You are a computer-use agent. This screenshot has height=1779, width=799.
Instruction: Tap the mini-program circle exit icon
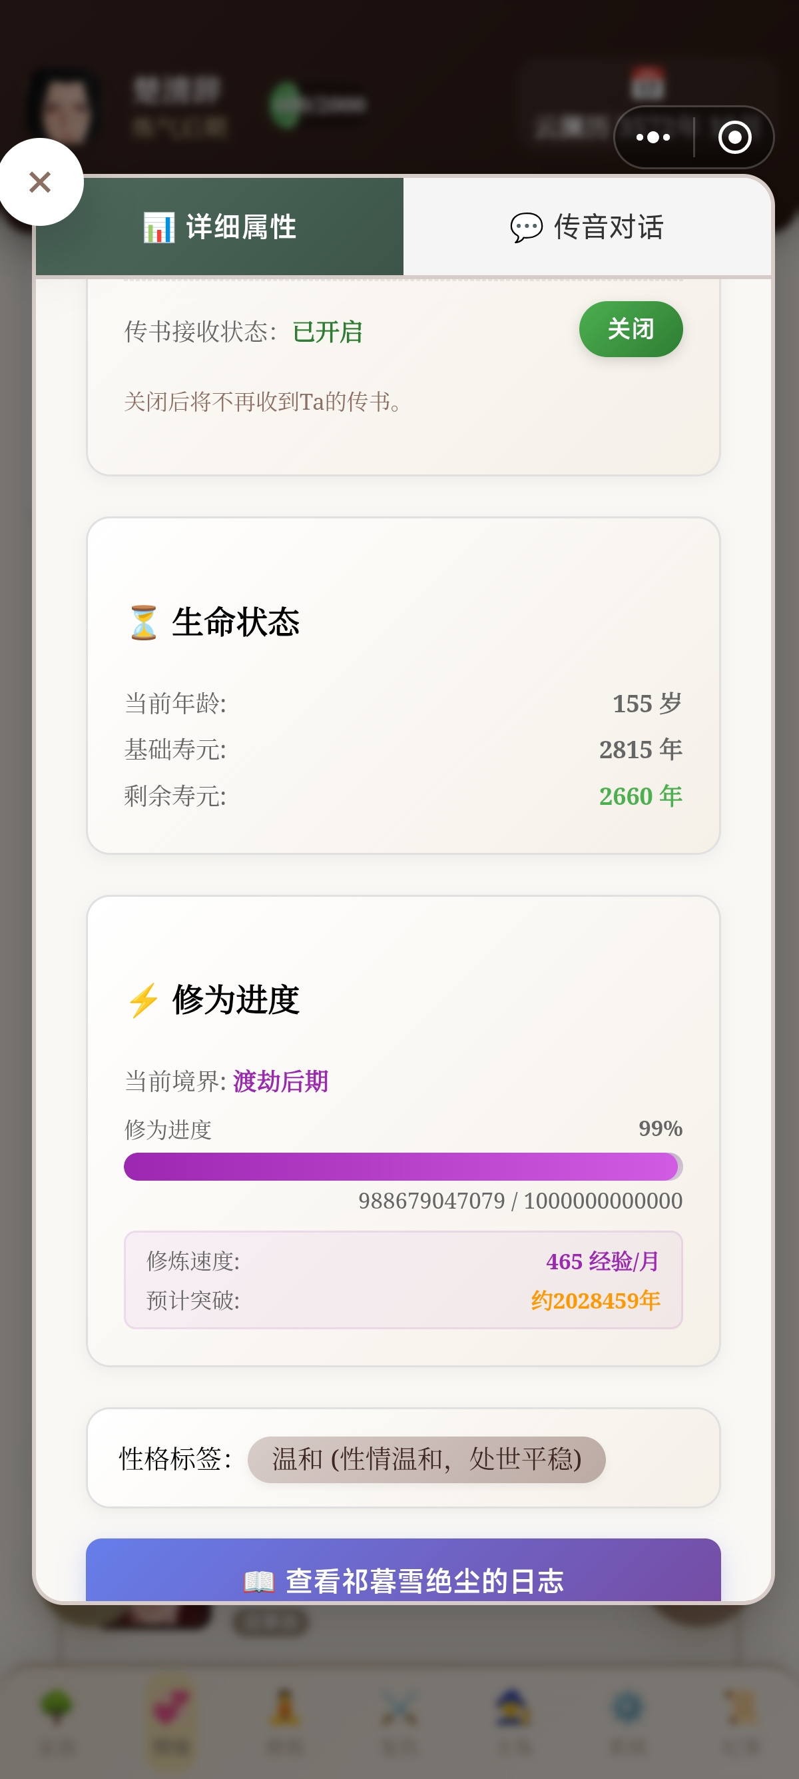pos(735,137)
